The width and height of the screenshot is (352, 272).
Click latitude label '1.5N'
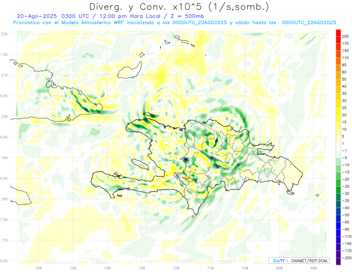[4, 55]
